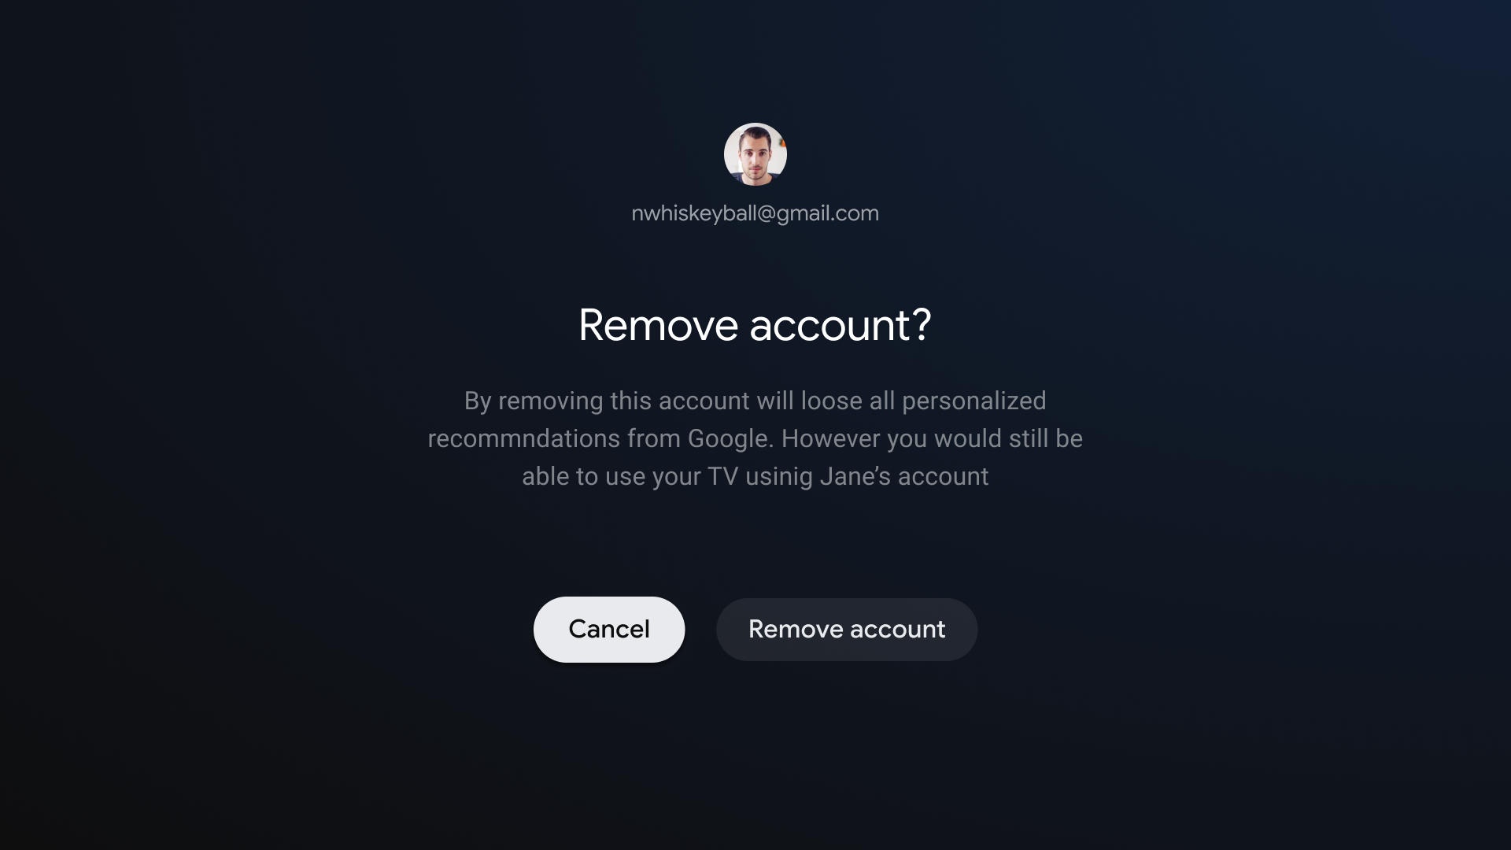Click Remove account to confirm removal
Screen dimensions: 1511x850
tap(847, 629)
